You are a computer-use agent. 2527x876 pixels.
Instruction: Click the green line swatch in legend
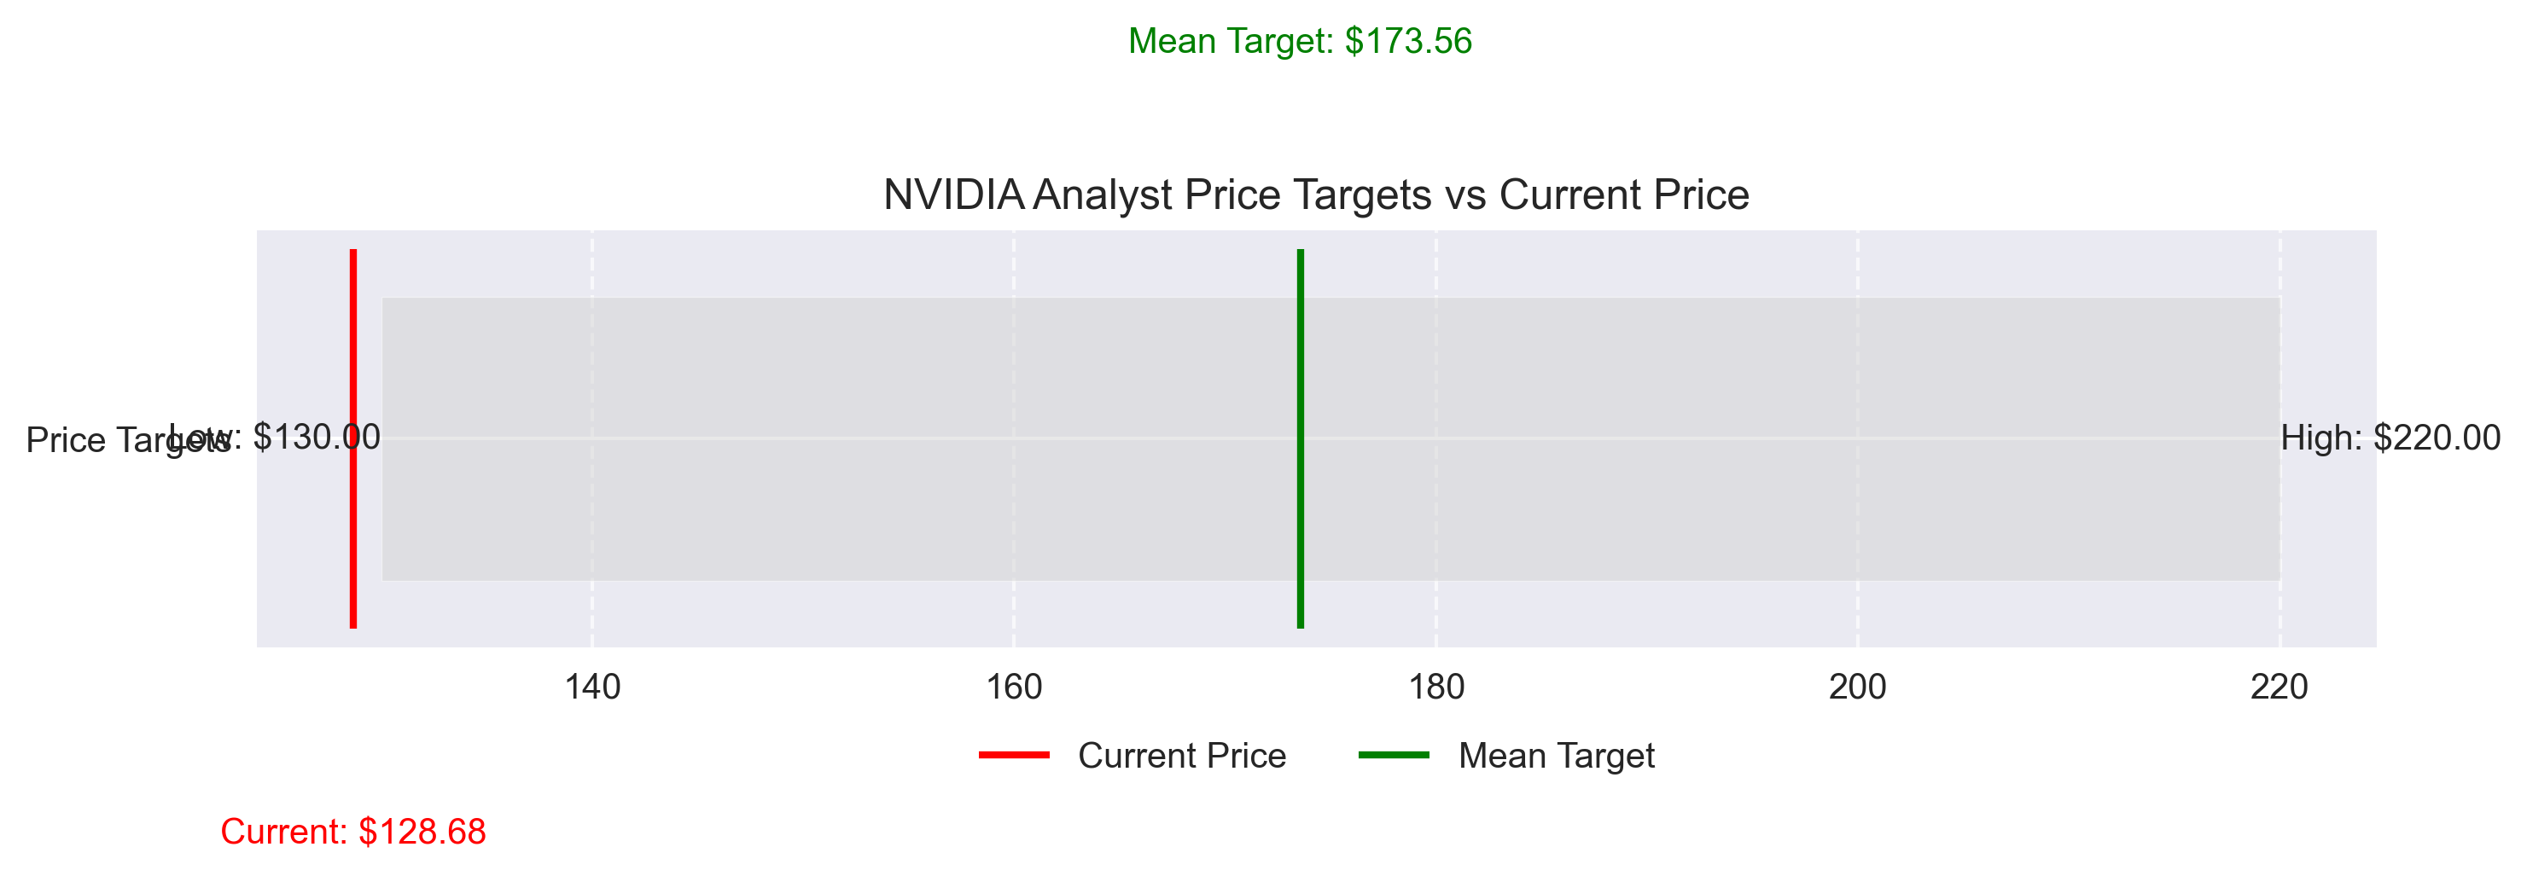coord(1394,754)
